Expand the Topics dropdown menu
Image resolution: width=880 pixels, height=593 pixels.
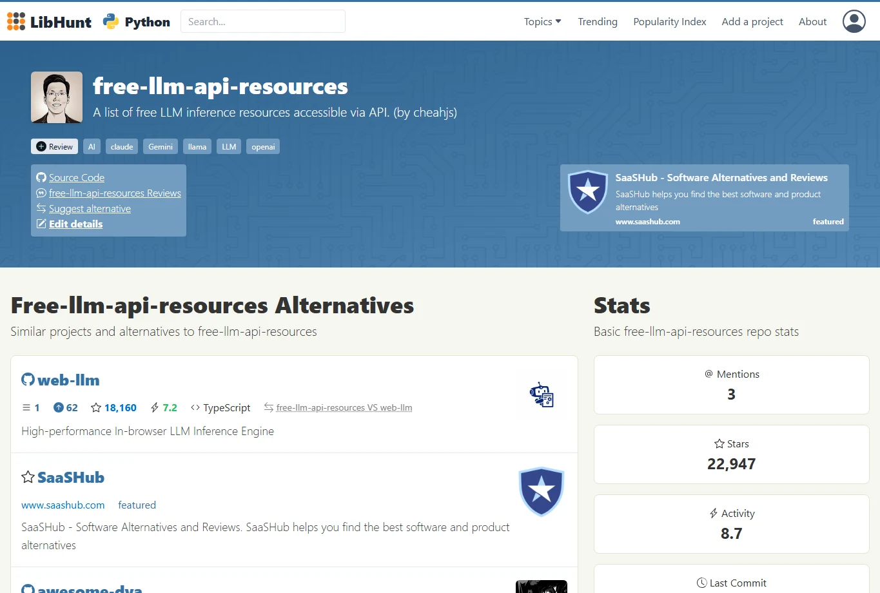tap(542, 21)
